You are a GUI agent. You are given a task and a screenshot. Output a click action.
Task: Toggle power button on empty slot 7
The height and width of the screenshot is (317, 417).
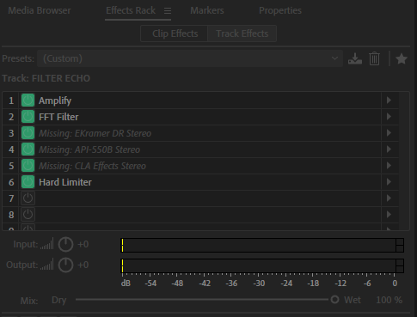tap(28, 198)
